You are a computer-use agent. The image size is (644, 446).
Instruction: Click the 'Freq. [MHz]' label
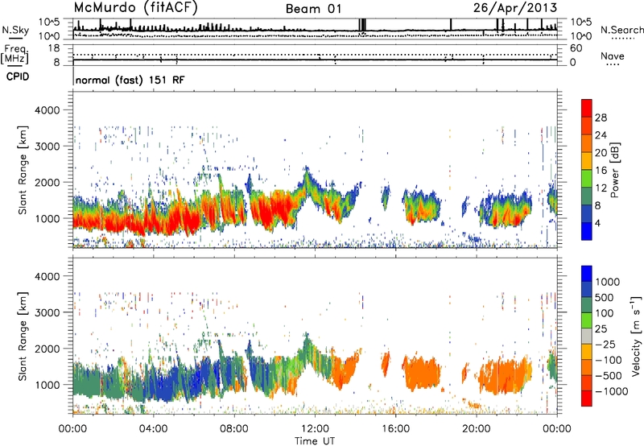click(x=15, y=54)
